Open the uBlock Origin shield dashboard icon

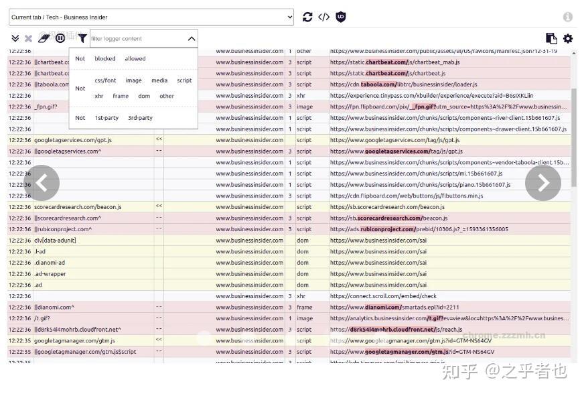(x=341, y=17)
